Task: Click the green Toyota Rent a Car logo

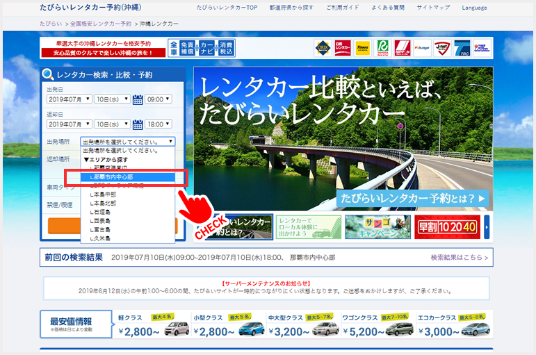Action: (x=382, y=47)
